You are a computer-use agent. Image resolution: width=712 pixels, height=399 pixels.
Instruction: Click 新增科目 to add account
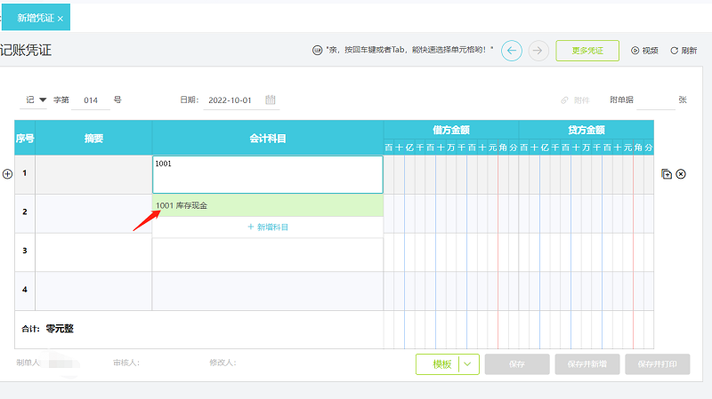tap(268, 227)
